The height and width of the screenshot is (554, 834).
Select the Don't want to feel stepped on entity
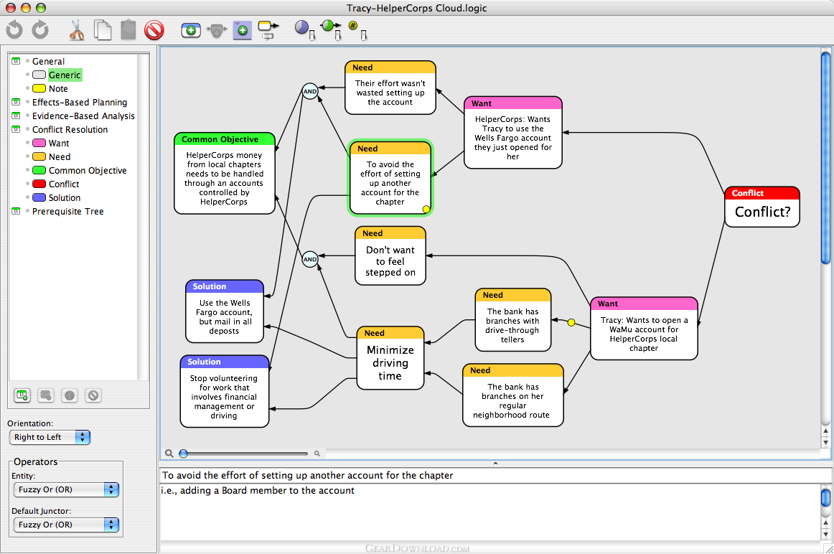[390, 255]
